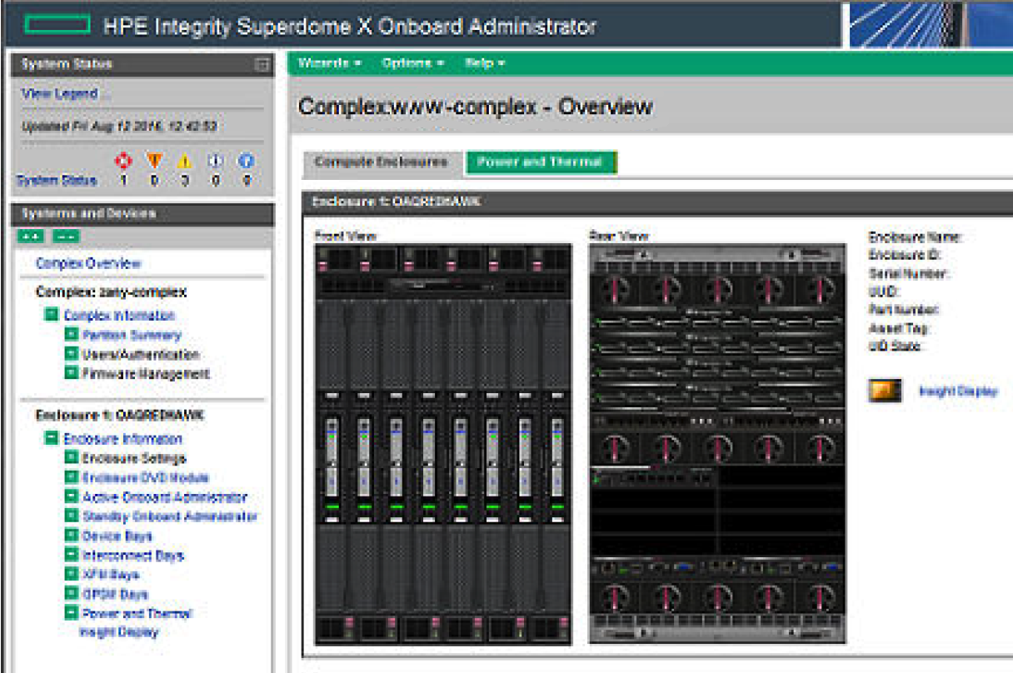1013x673 pixels.
Task: Expand the Users/Authentication node icon
Action: pos(72,354)
